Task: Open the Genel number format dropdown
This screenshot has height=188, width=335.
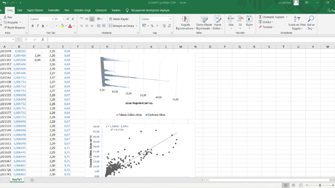Action: 170,19
